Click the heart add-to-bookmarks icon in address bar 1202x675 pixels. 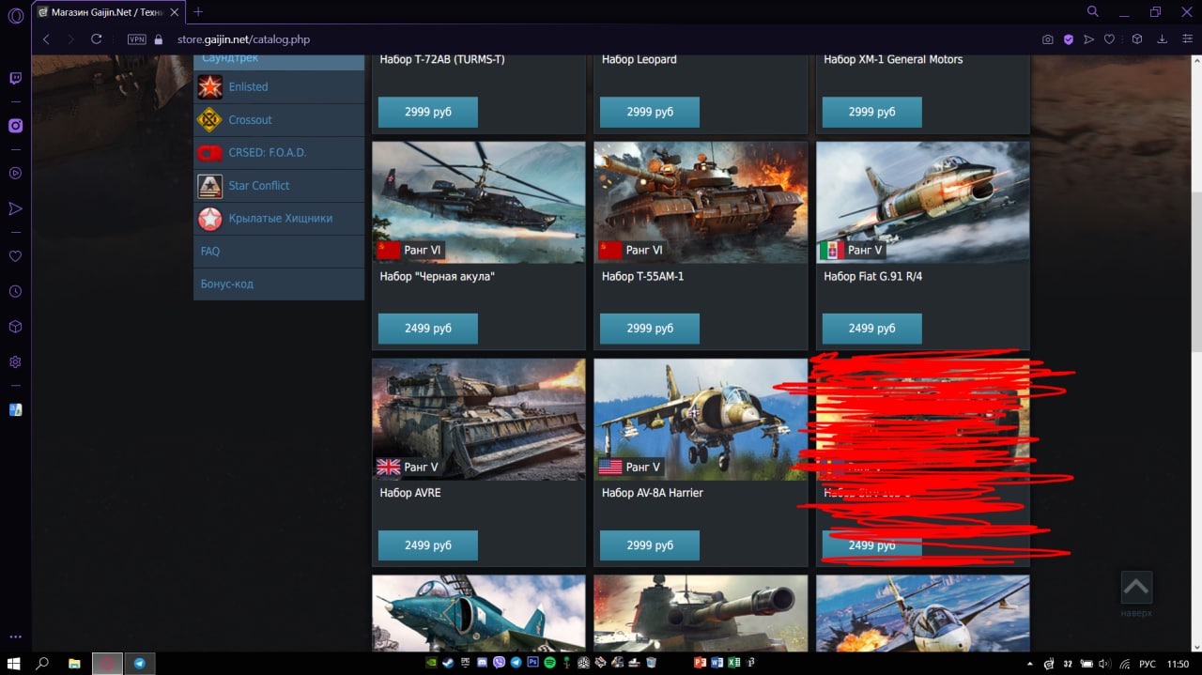pos(1109,39)
